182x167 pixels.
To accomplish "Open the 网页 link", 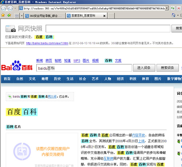I will [49, 61].
